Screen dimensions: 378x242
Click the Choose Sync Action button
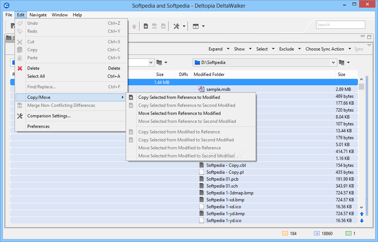pos(325,49)
